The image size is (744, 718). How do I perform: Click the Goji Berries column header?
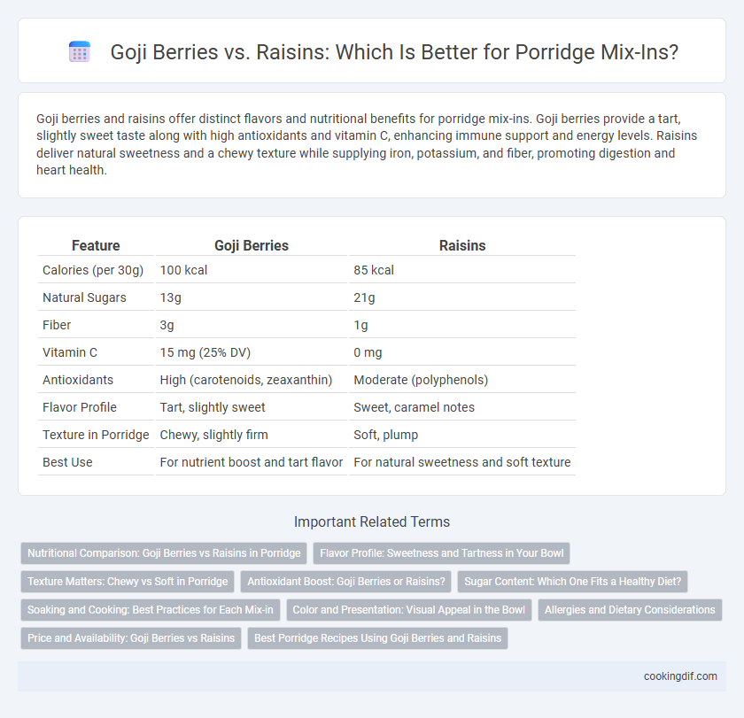click(x=252, y=245)
